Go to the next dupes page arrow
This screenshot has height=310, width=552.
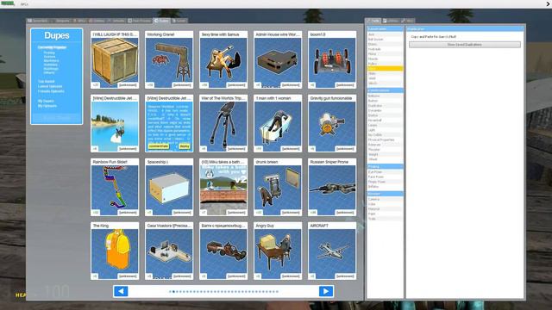326,291
